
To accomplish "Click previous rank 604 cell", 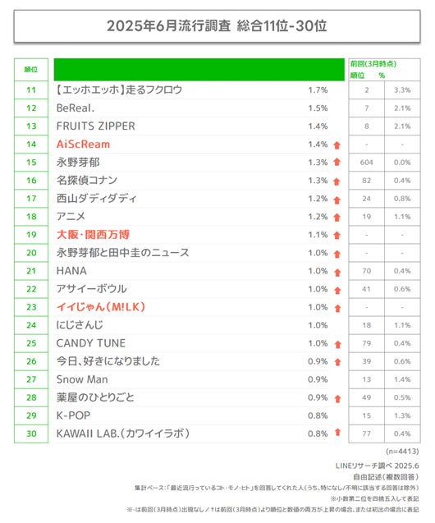I will [366, 163].
